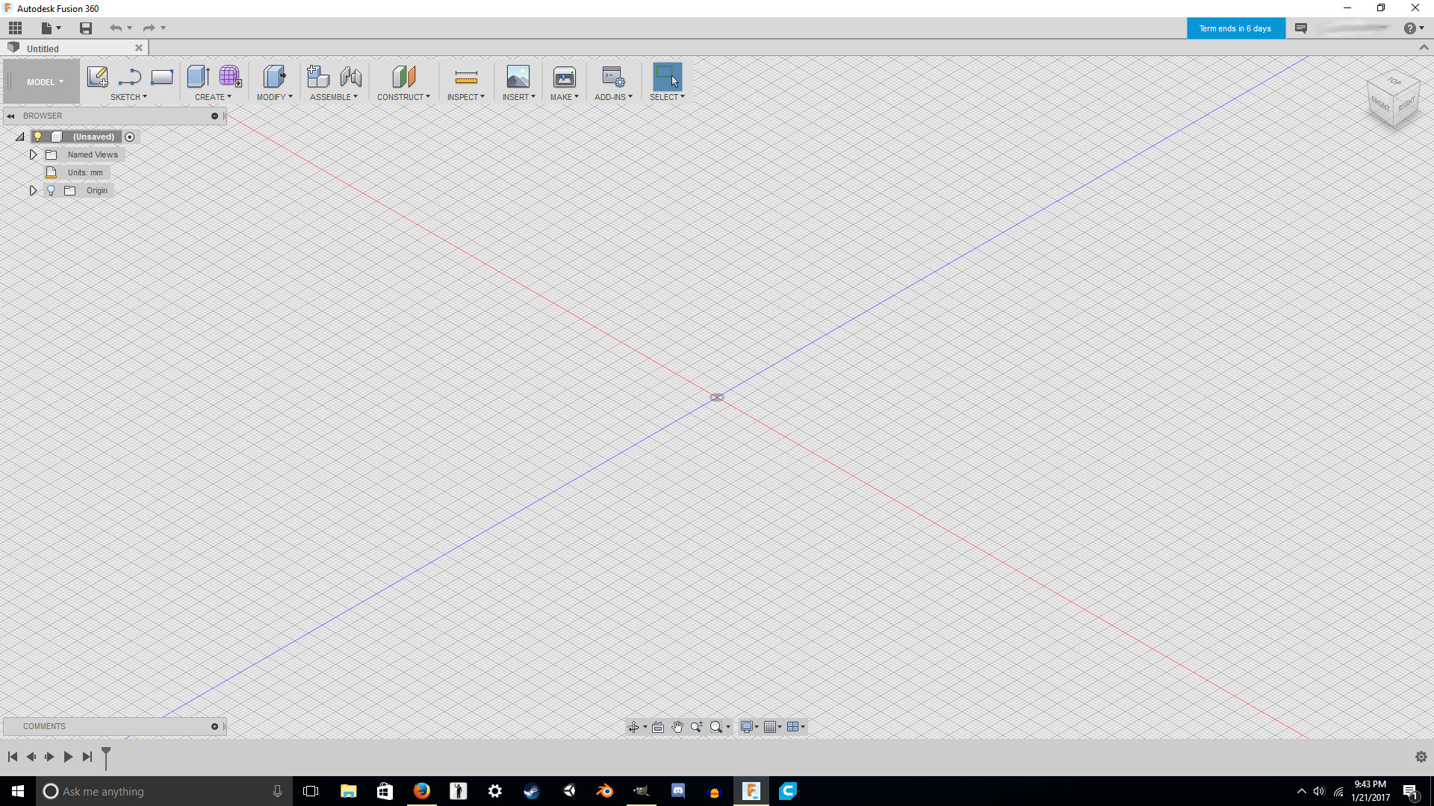Viewport: 1434px width, 806px height.
Task: Click the fit-to-screen view button
Action: (x=657, y=726)
